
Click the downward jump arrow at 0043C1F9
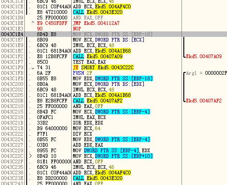point(33,68)
